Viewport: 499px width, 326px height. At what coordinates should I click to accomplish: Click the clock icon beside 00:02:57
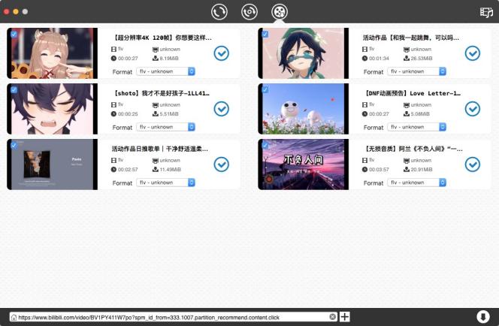113,170
